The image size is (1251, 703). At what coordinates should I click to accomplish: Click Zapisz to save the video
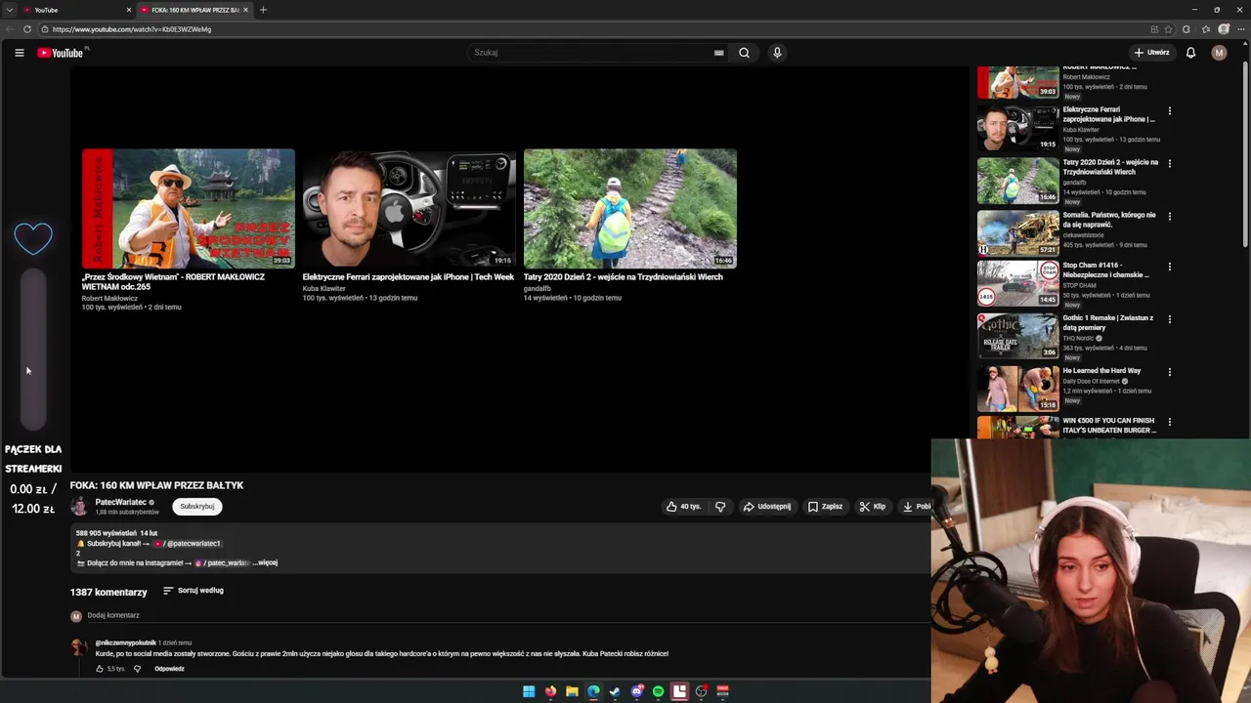[825, 507]
